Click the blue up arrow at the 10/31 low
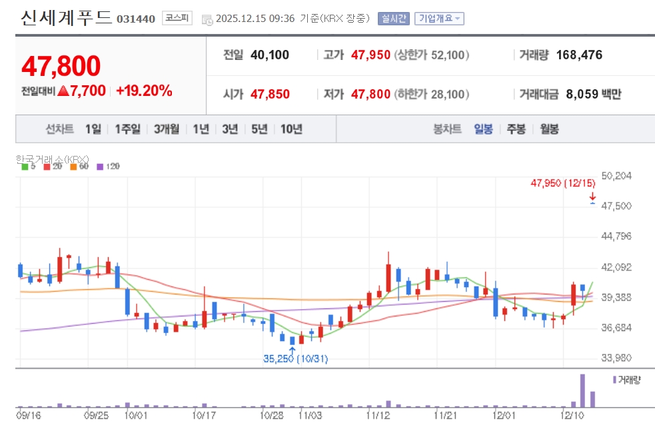 pos(292,350)
